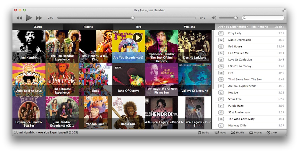Open the Electric Ladyland album

(194, 47)
